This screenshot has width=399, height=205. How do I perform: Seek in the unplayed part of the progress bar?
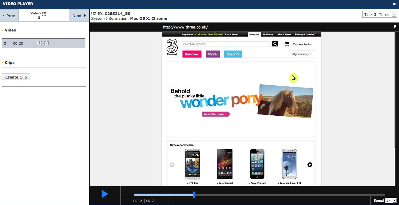[290, 195]
